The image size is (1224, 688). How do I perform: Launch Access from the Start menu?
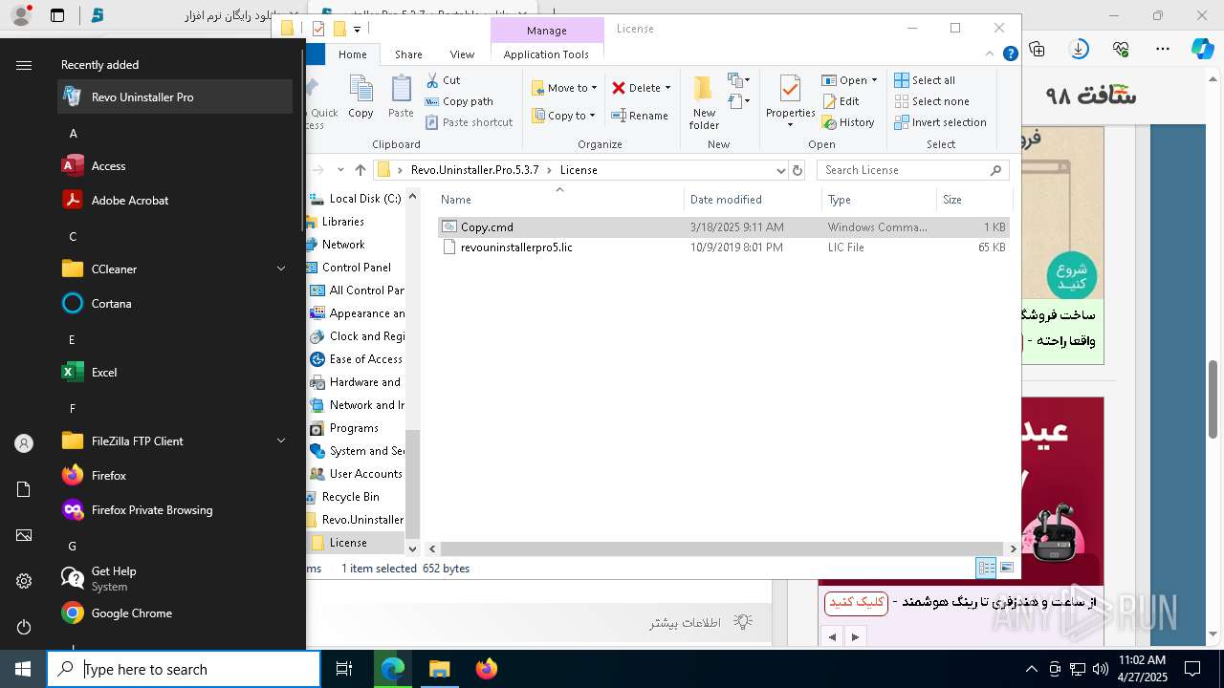(175, 165)
